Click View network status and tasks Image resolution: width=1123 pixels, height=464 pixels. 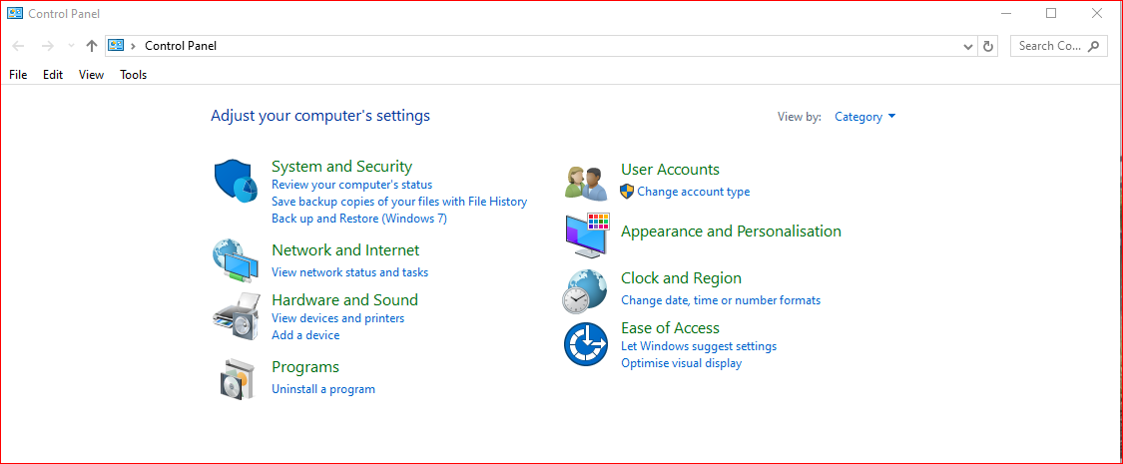pyautogui.click(x=349, y=272)
